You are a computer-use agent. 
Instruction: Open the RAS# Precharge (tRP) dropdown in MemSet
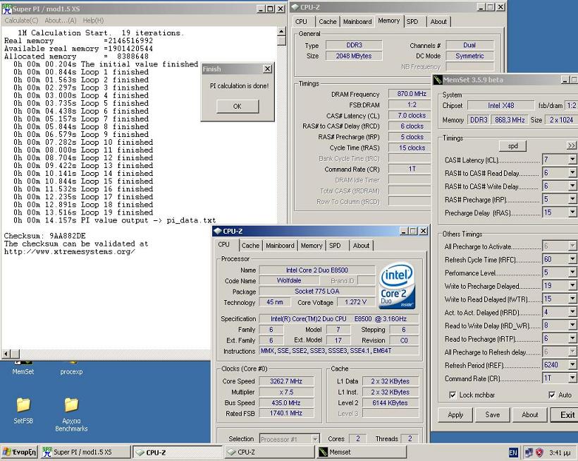[572, 199]
